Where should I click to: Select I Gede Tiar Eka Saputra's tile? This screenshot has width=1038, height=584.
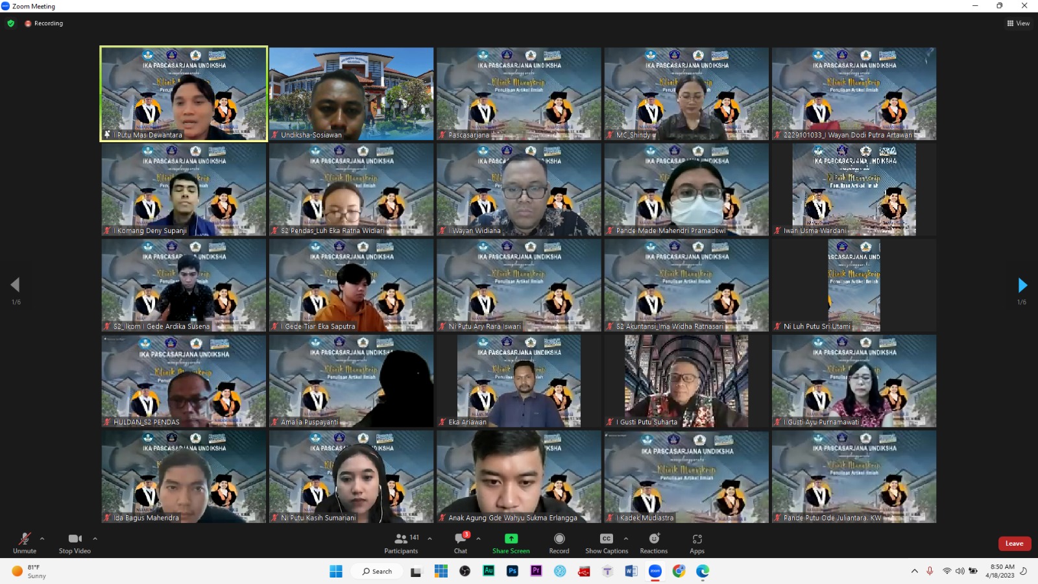click(x=351, y=285)
